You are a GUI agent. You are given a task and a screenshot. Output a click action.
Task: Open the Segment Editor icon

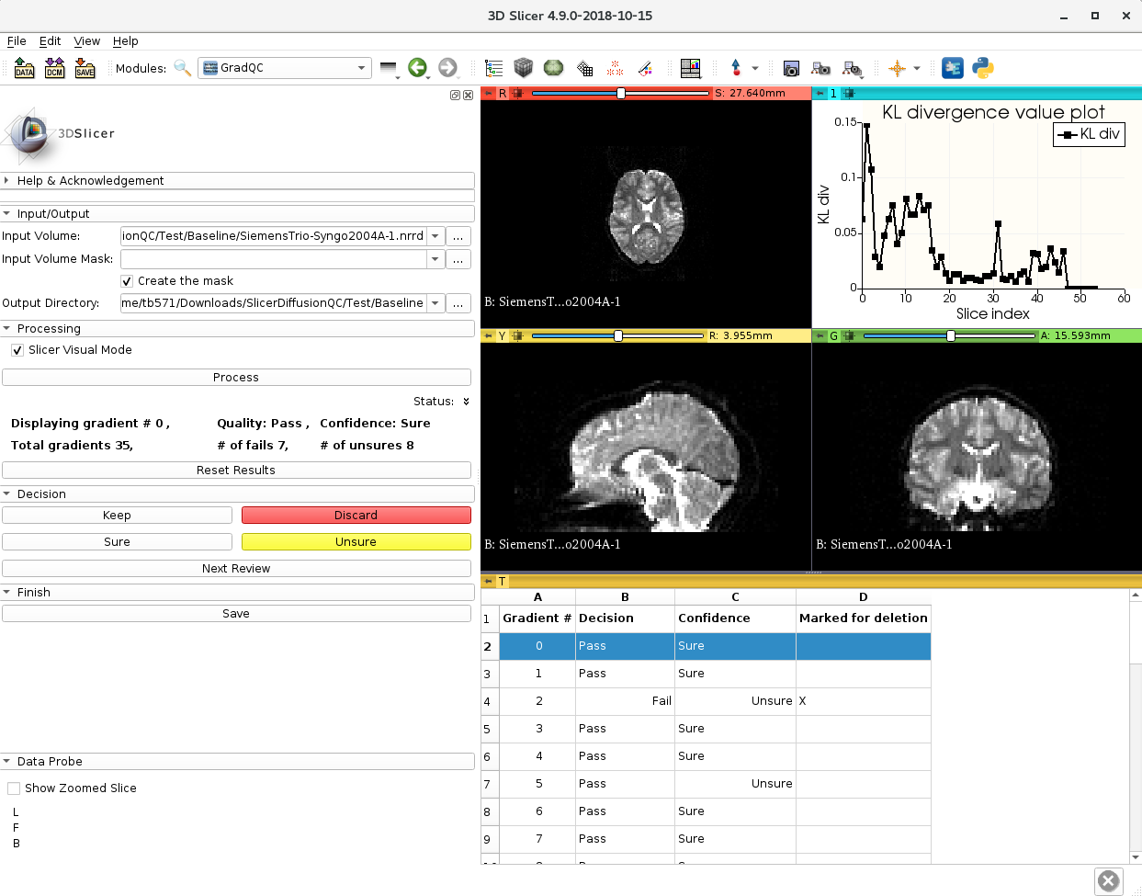click(645, 68)
